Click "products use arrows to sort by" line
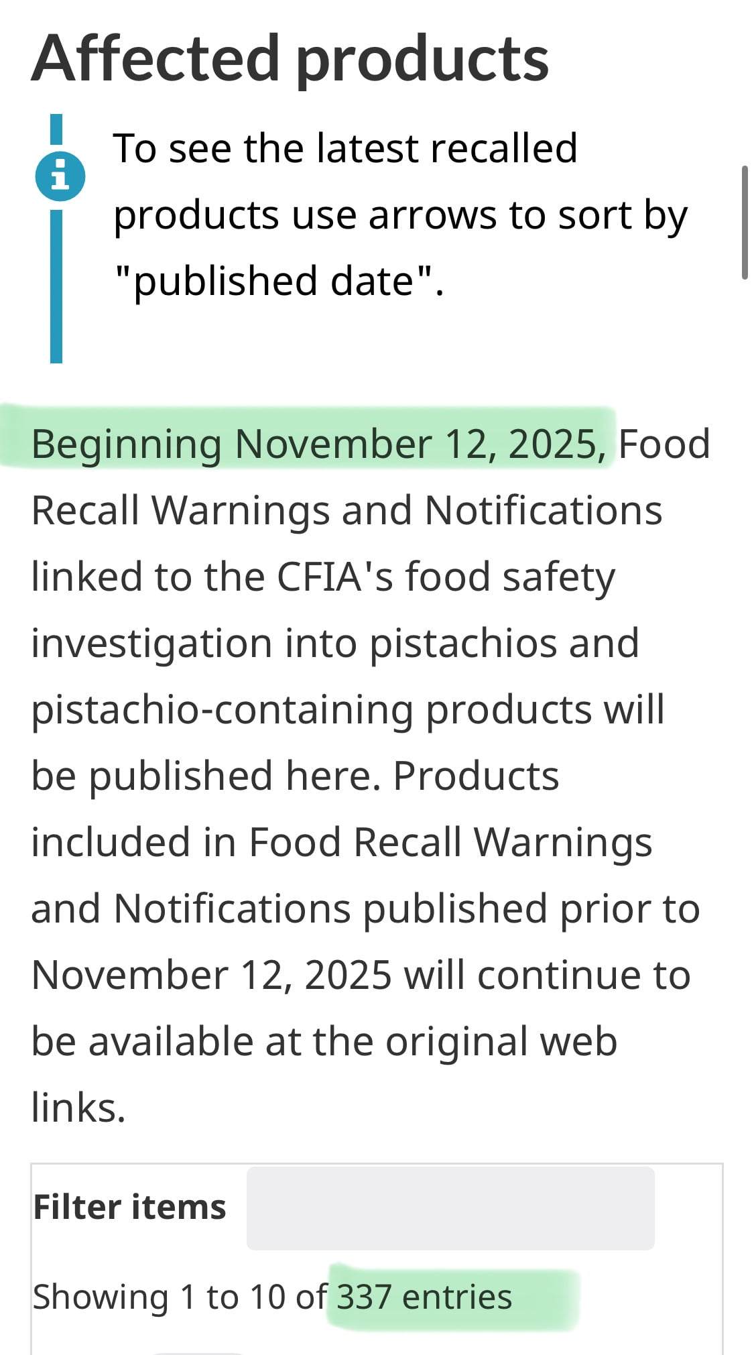 [x=400, y=215]
